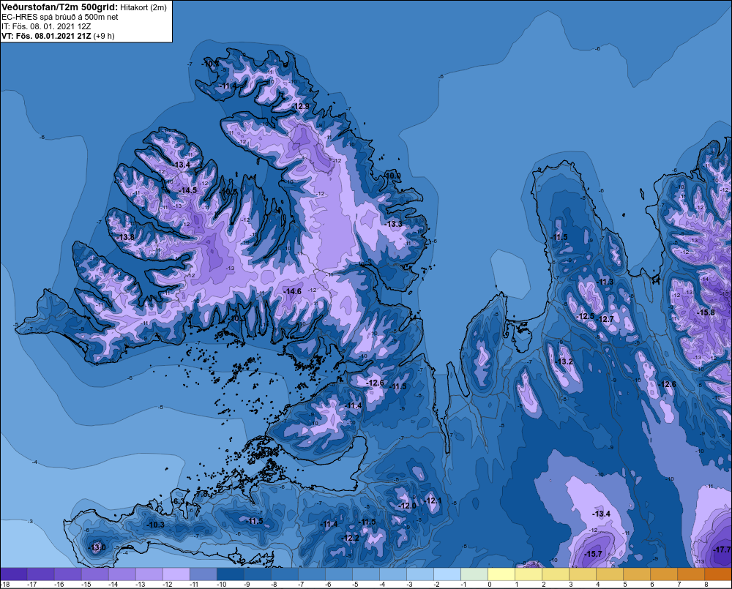Click the -11.3 temperature label on the map

pyautogui.click(x=605, y=282)
